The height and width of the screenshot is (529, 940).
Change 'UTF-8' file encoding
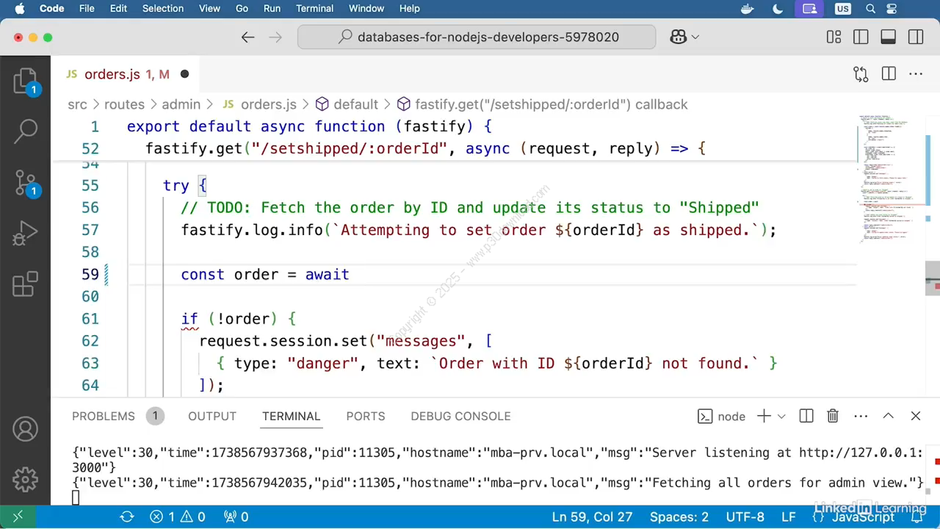click(x=745, y=517)
